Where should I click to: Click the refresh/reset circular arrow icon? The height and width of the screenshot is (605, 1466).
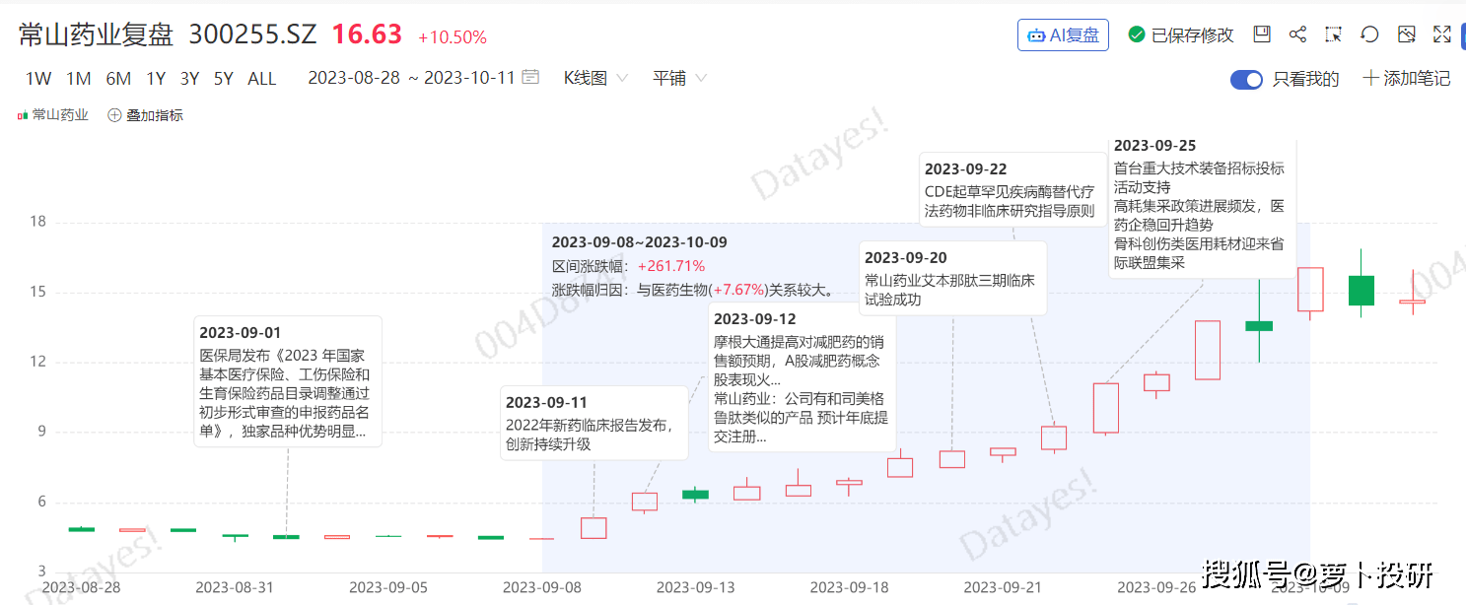pyautogui.click(x=1369, y=34)
